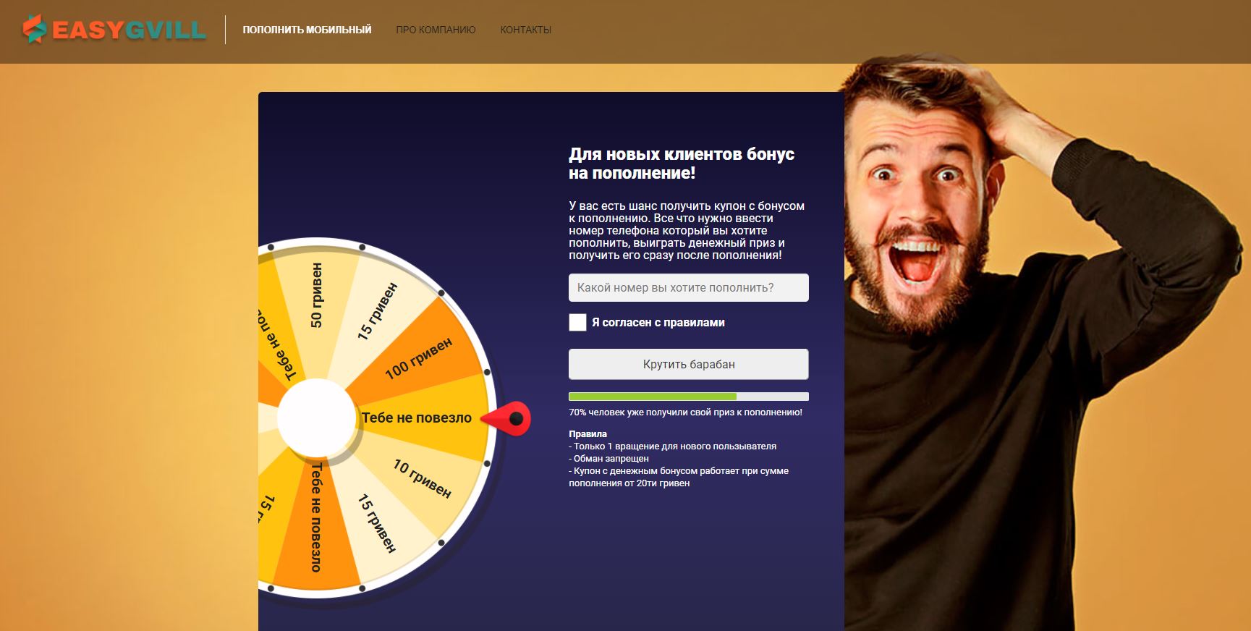The height and width of the screenshot is (631, 1251).
Task: Click the EASYGVILL brand name link
Action: point(130,30)
